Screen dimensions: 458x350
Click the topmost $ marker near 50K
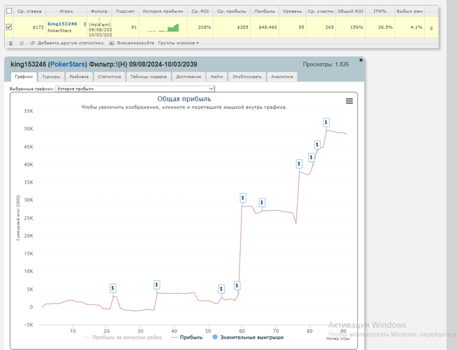(326, 122)
